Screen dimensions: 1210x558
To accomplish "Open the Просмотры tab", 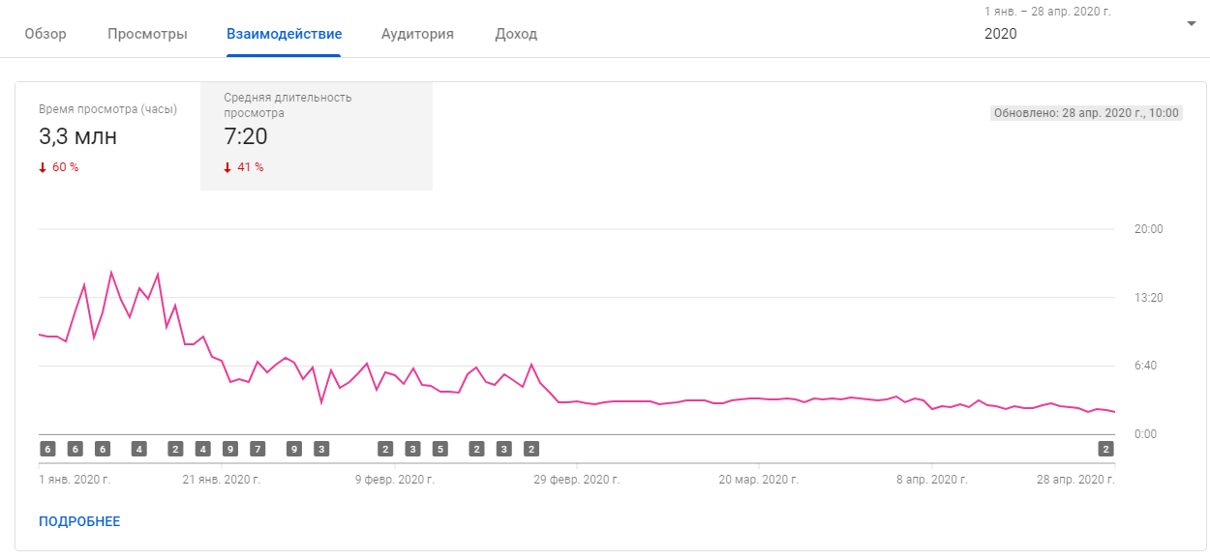I will pos(147,34).
